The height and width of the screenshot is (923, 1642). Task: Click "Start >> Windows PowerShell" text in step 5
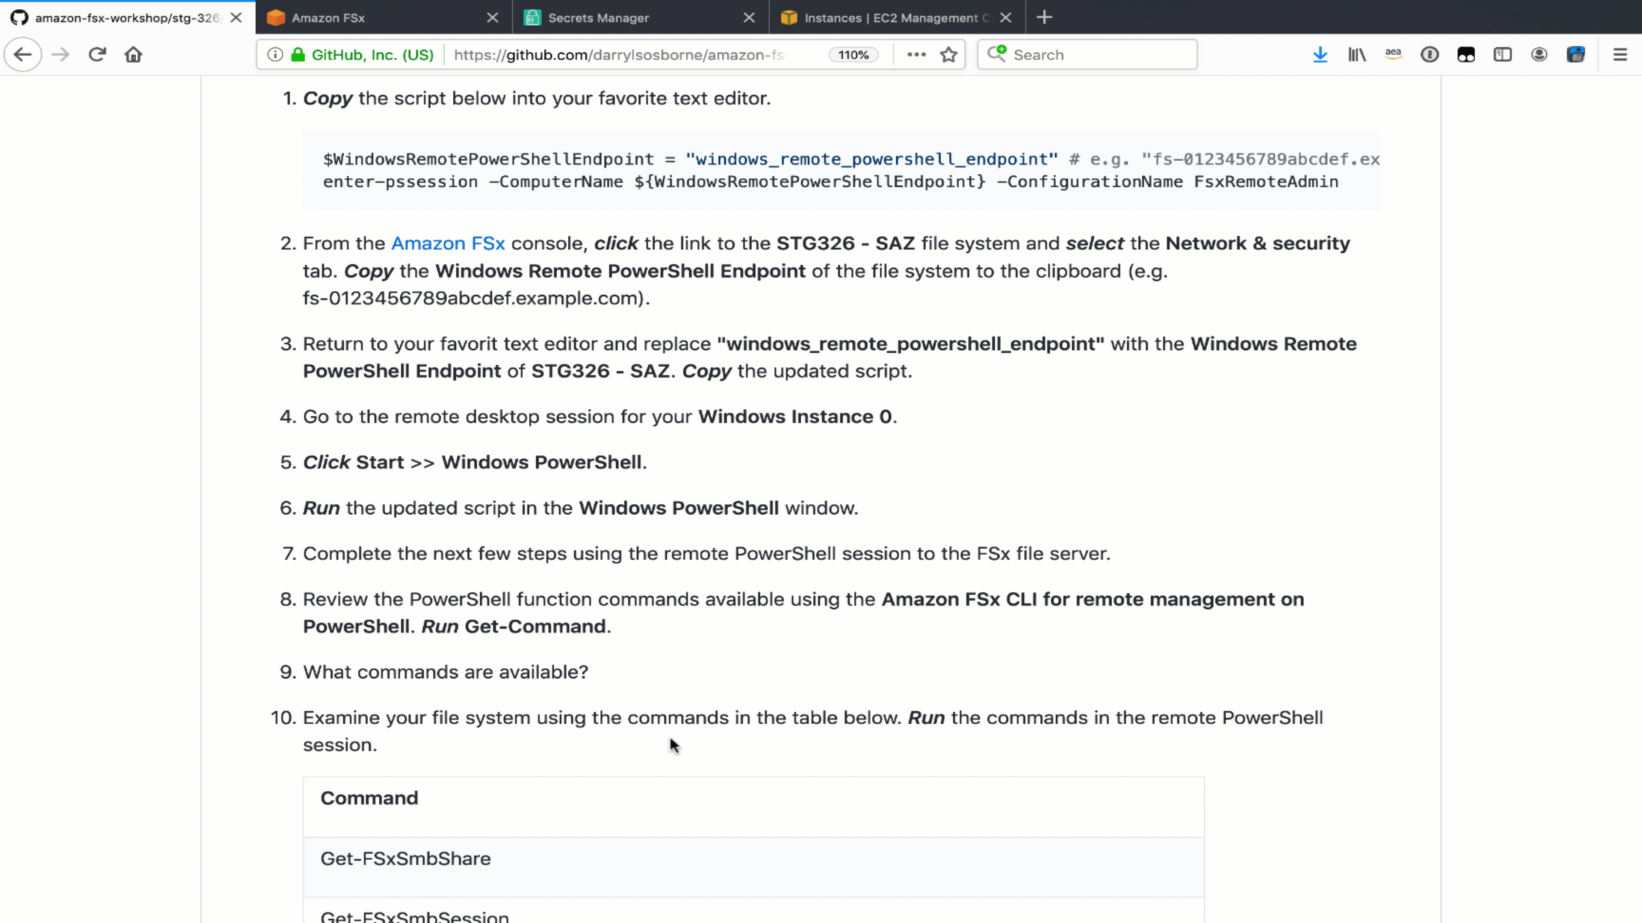point(499,462)
